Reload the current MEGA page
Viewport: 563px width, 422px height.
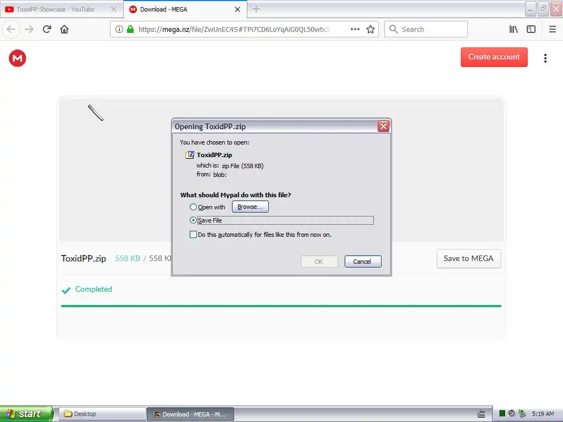(47, 29)
